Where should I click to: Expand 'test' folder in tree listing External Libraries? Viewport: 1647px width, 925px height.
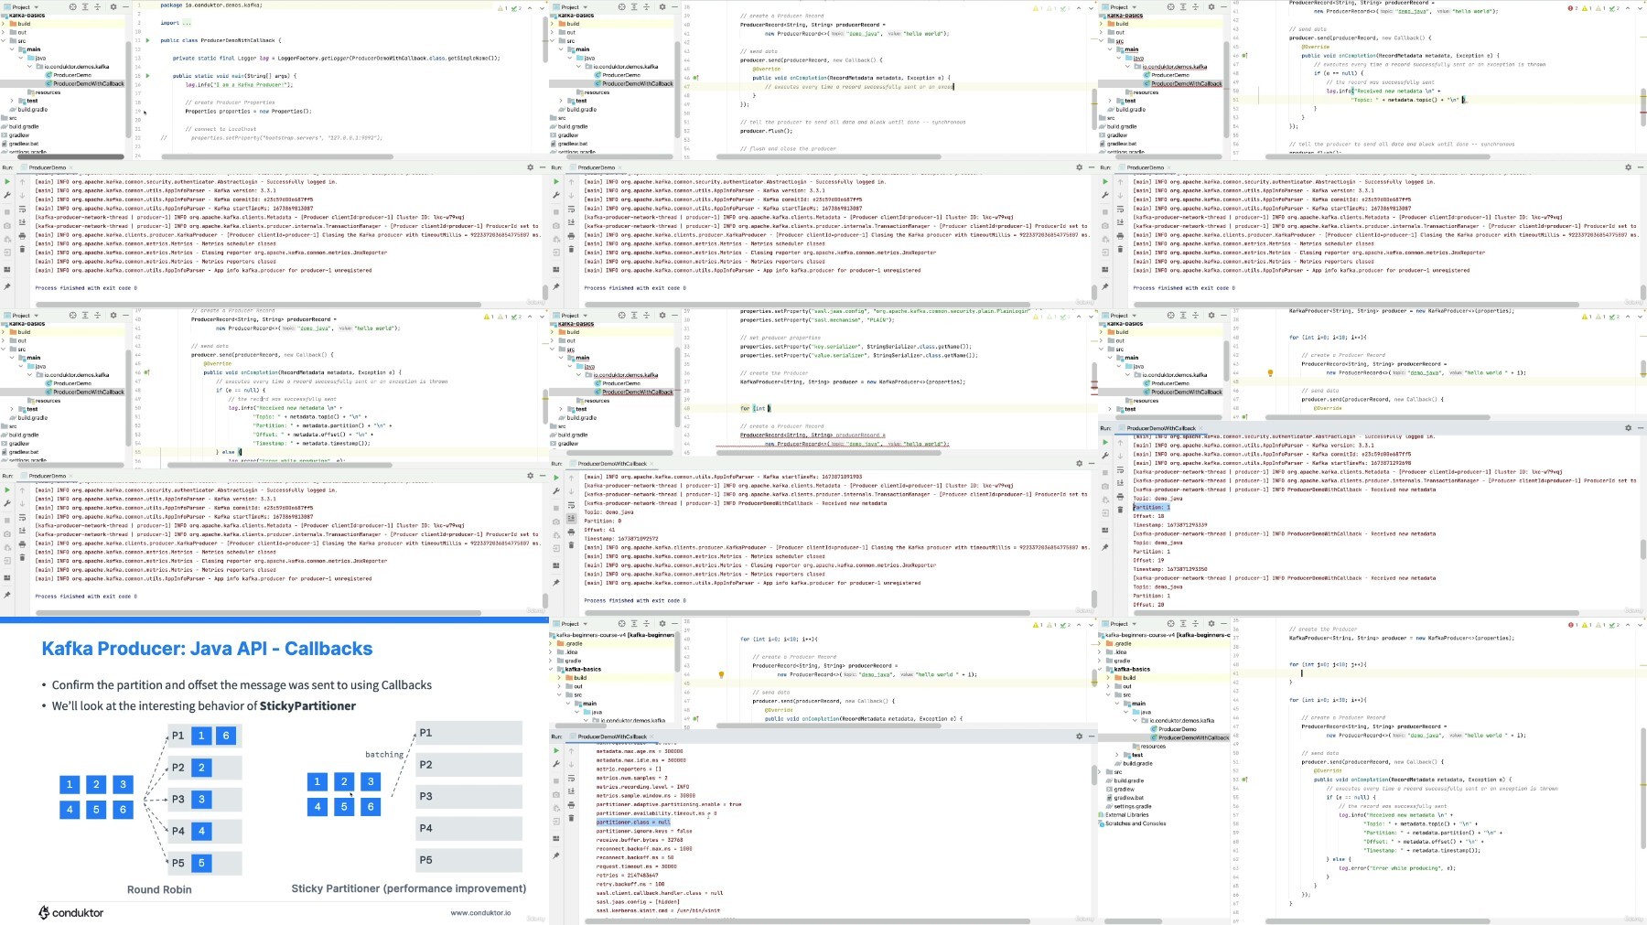pos(1117,755)
